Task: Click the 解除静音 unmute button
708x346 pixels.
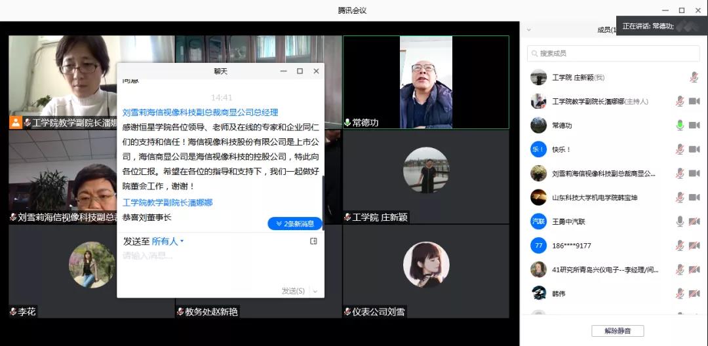Action: [x=617, y=331]
